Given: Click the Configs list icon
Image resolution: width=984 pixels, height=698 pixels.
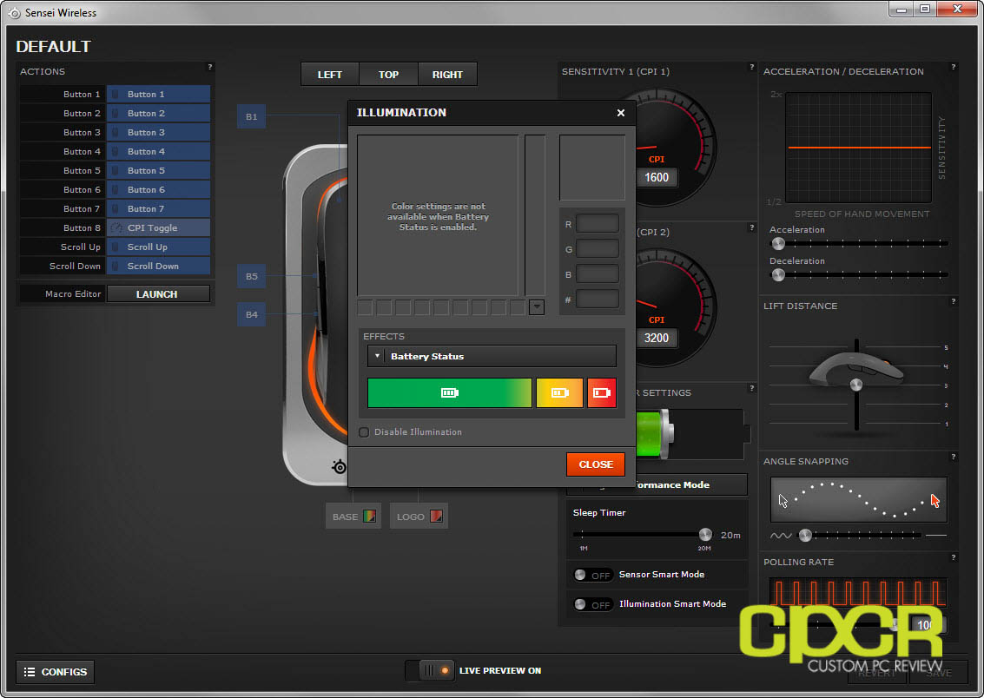Looking at the screenshot, I should (x=29, y=672).
